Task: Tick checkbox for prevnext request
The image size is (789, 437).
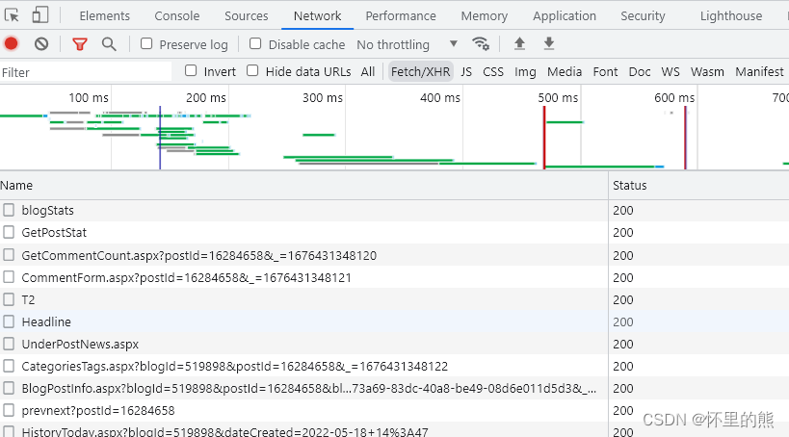Action: pos(9,410)
